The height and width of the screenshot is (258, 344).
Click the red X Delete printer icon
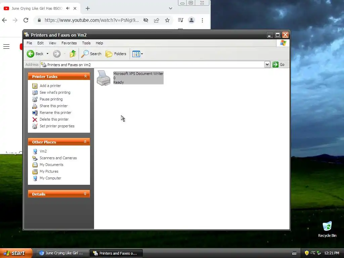click(35, 120)
